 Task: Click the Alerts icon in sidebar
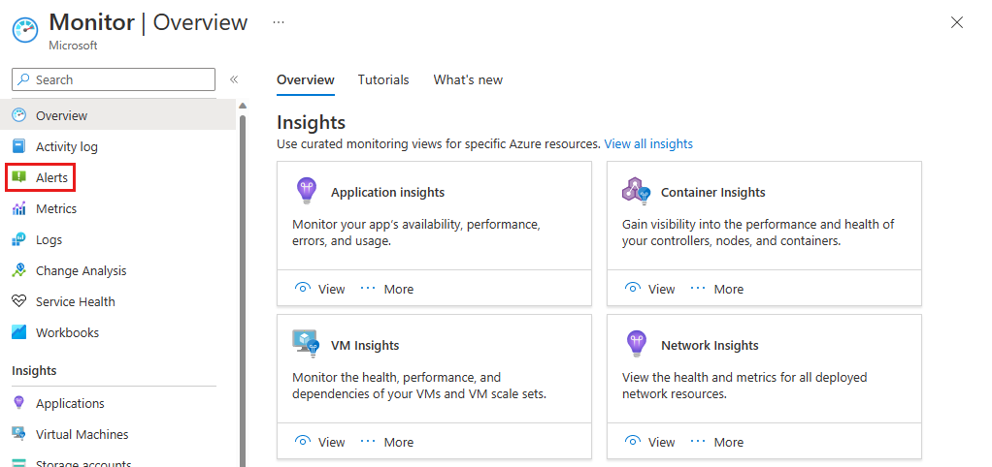[19, 177]
